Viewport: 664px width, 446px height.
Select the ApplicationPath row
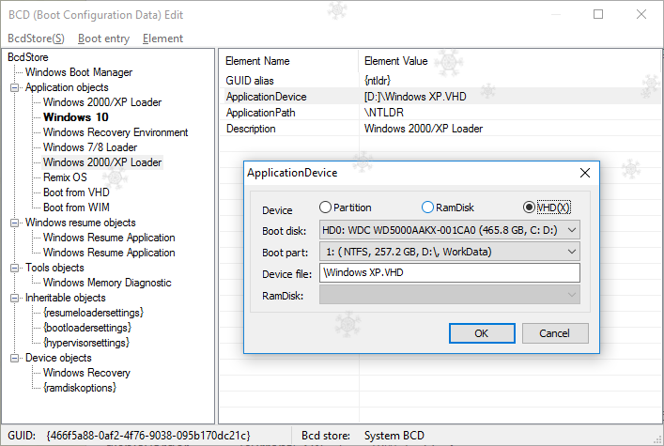[x=440, y=113]
